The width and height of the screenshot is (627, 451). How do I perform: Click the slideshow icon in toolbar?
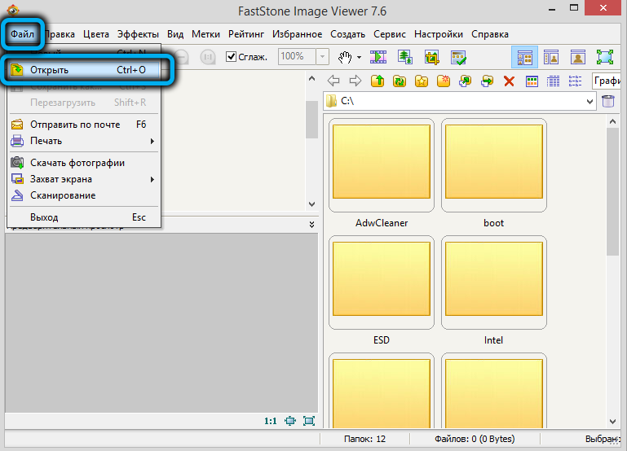point(378,57)
